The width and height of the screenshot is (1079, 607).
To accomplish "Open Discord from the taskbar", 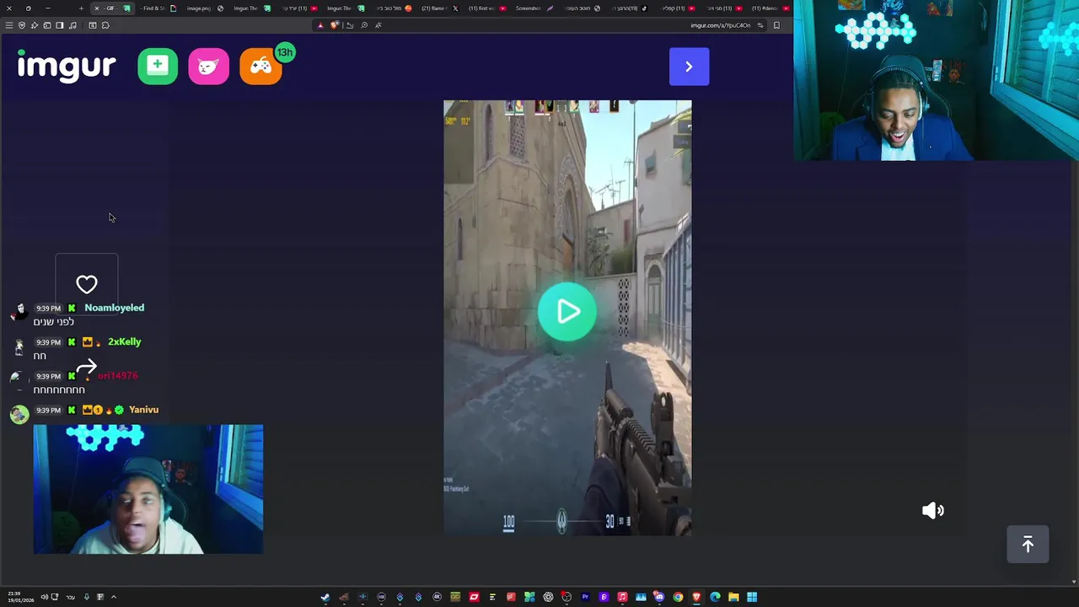I will [x=658, y=597].
